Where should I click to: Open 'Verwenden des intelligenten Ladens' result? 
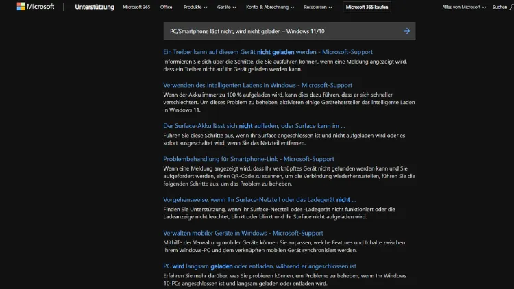258,85
